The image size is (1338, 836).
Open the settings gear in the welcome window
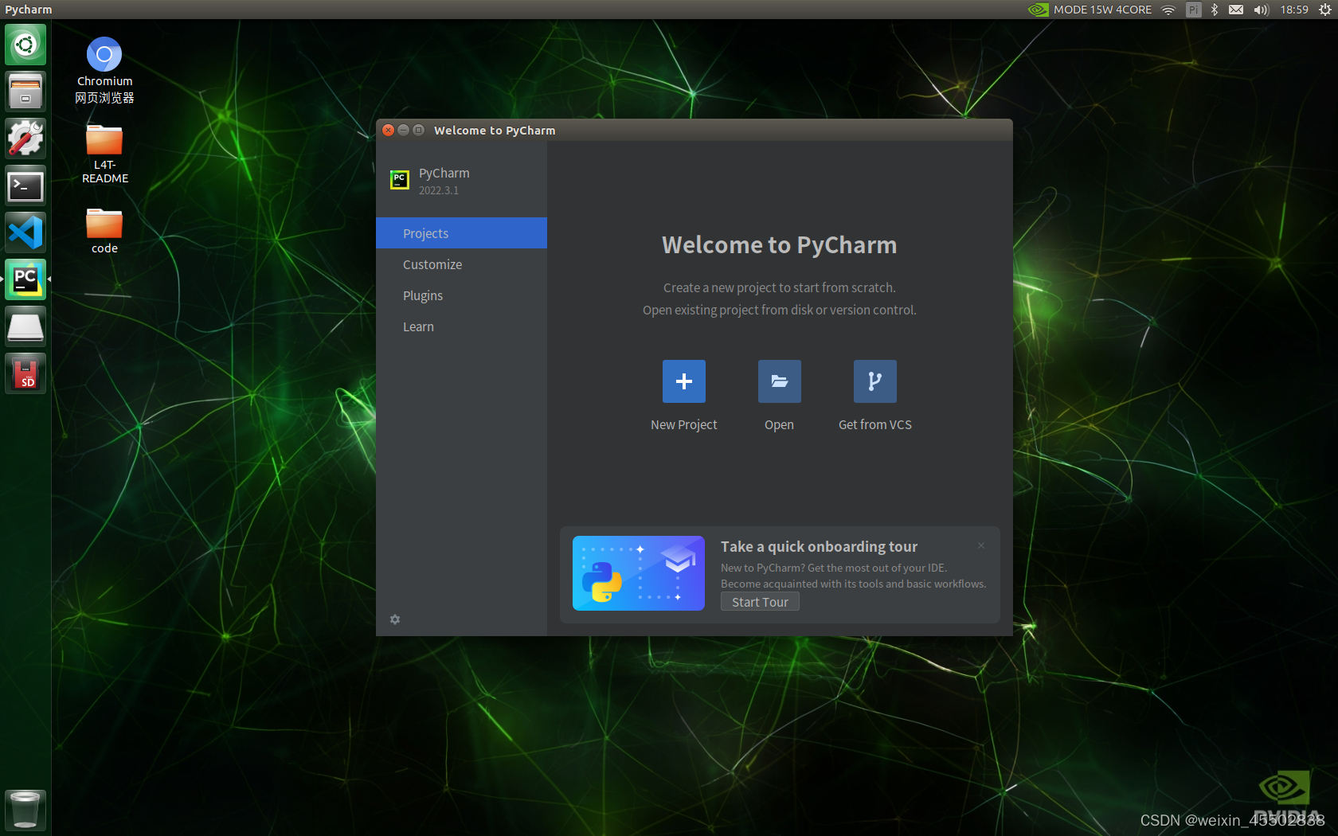(x=395, y=619)
